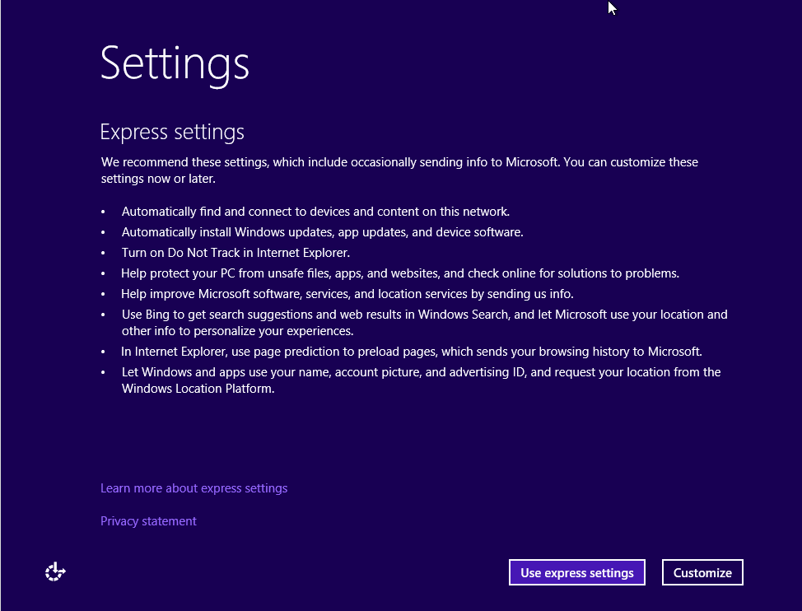Select the 'Automatically find and connect to devices' text
802x611 pixels.
pyautogui.click(x=315, y=211)
